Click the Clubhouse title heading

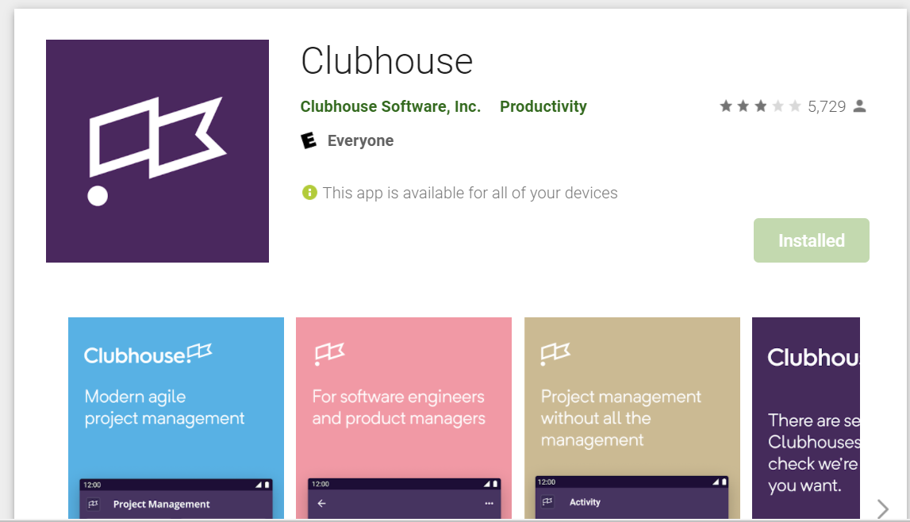click(387, 61)
